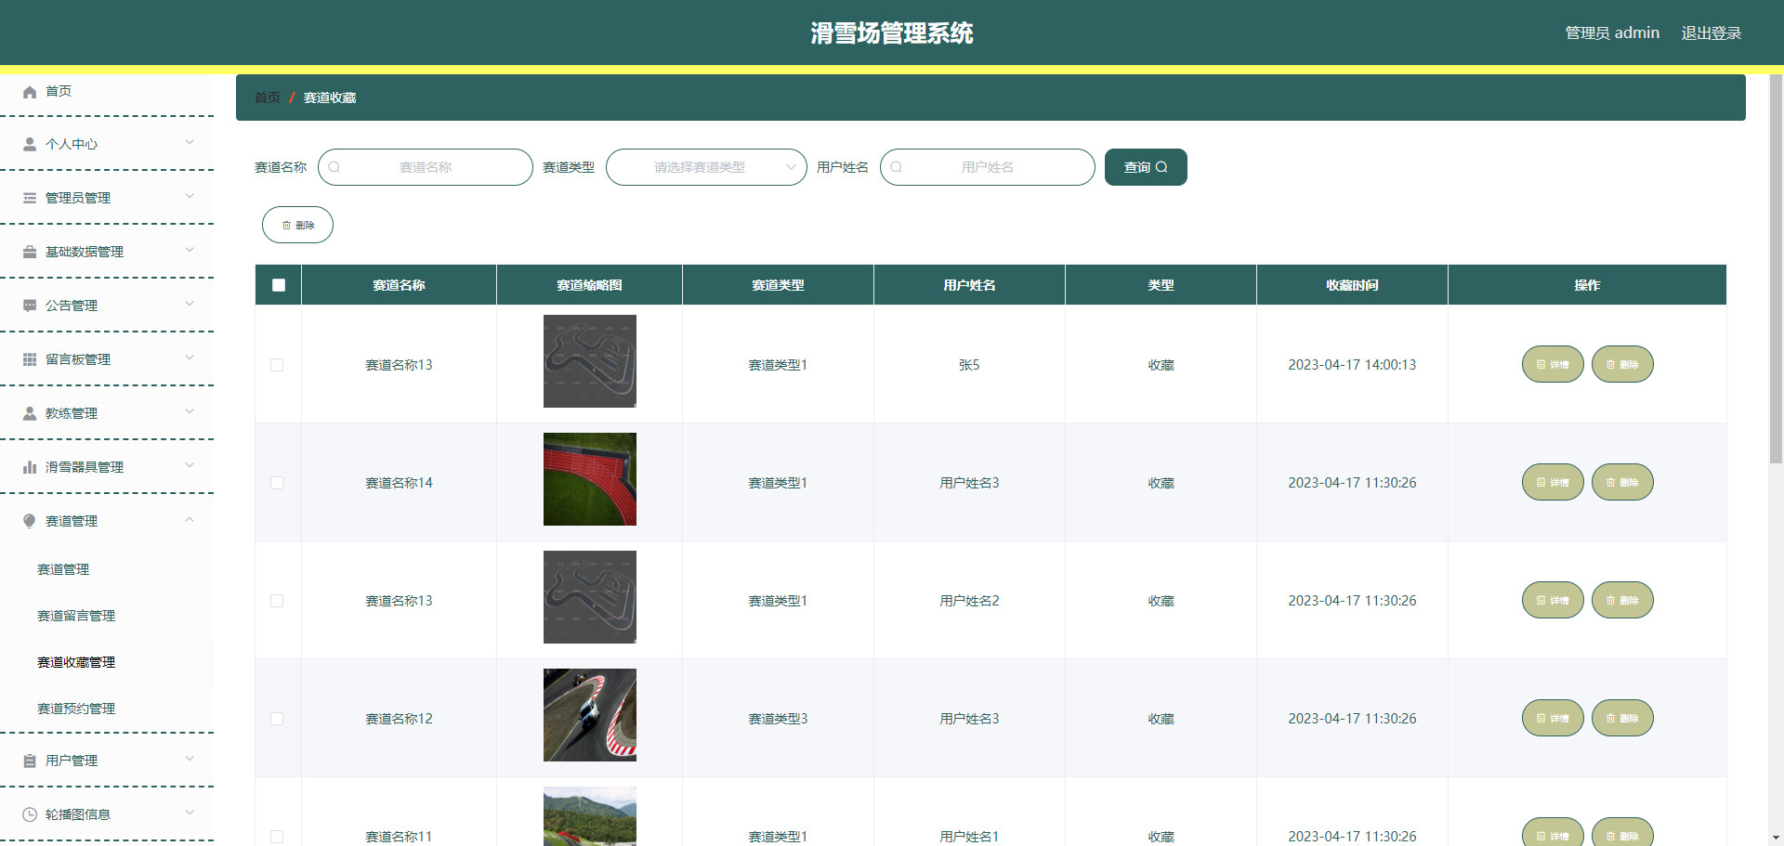Click the 查询 search button

[x=1146, y=167]
